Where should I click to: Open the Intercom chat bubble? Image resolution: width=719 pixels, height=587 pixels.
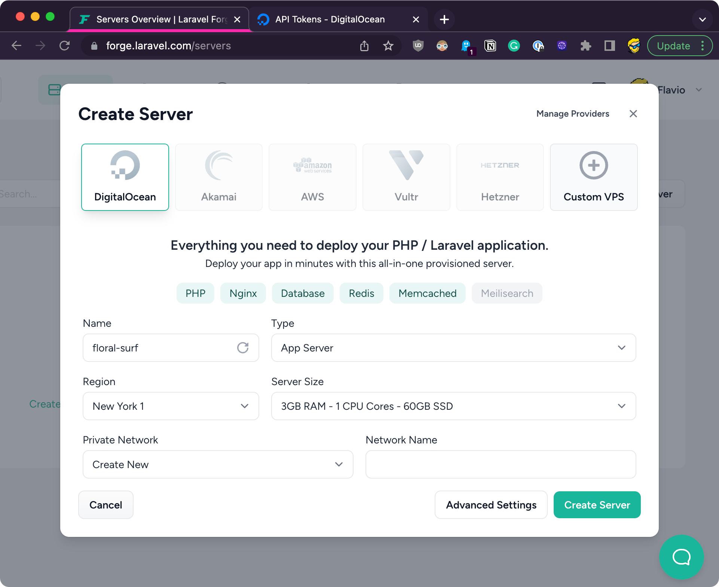click(x=681, y=557)
